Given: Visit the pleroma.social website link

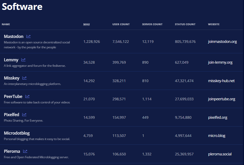Looking at the screenshot, I should [x=220, y=154].
